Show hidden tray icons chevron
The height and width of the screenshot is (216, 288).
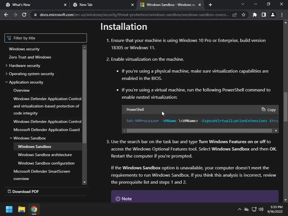[x=240, y=209]
